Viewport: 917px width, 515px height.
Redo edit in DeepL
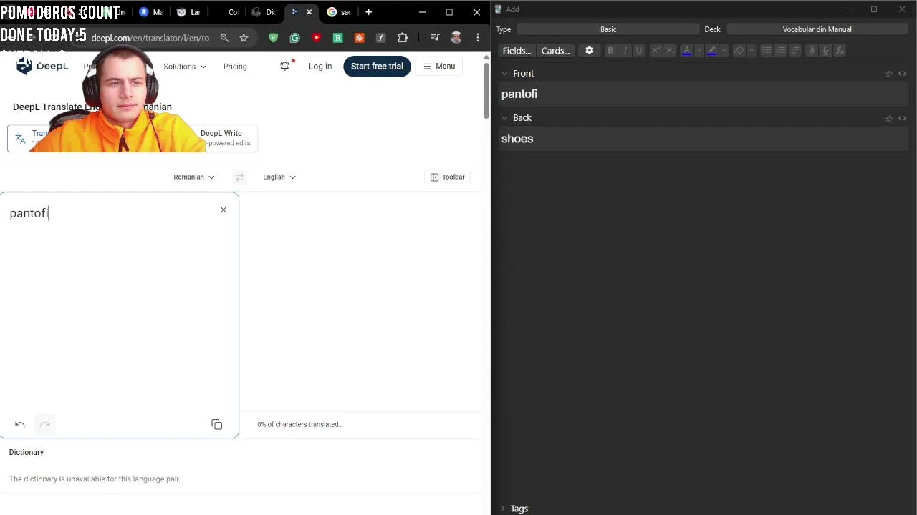tap(45, 424)
